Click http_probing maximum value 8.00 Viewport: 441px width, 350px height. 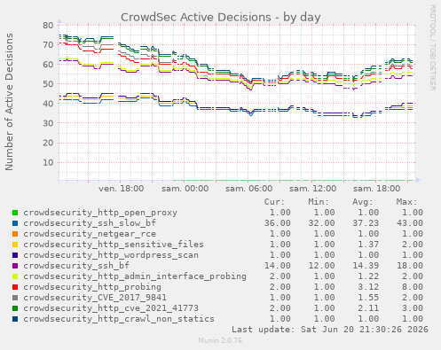coord(413,287)
